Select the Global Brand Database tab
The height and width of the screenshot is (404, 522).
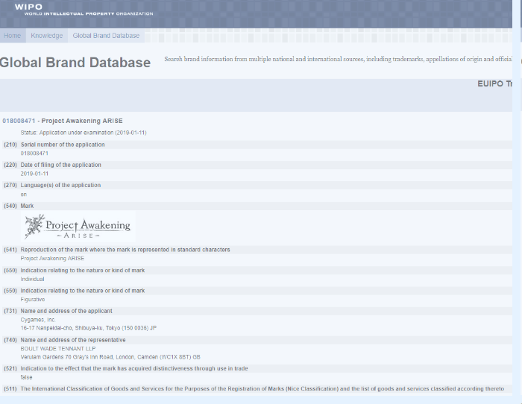coord(106,36)
